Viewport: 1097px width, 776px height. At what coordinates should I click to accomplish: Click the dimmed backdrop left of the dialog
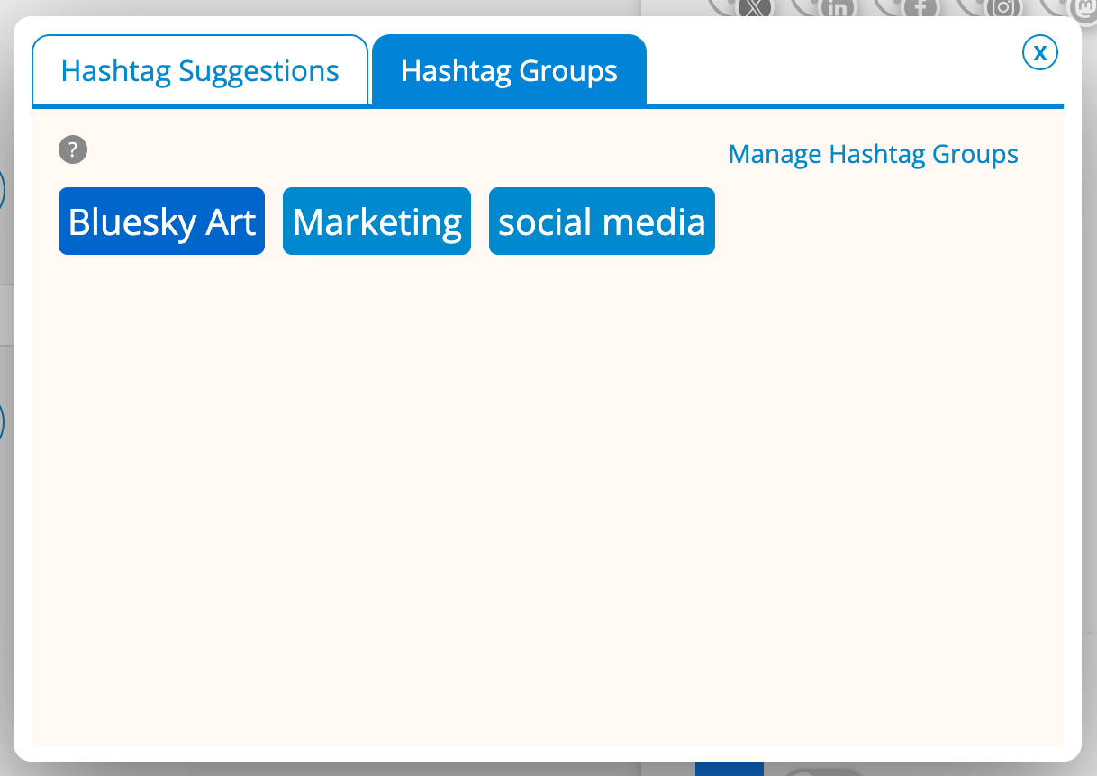click(5, 585)
